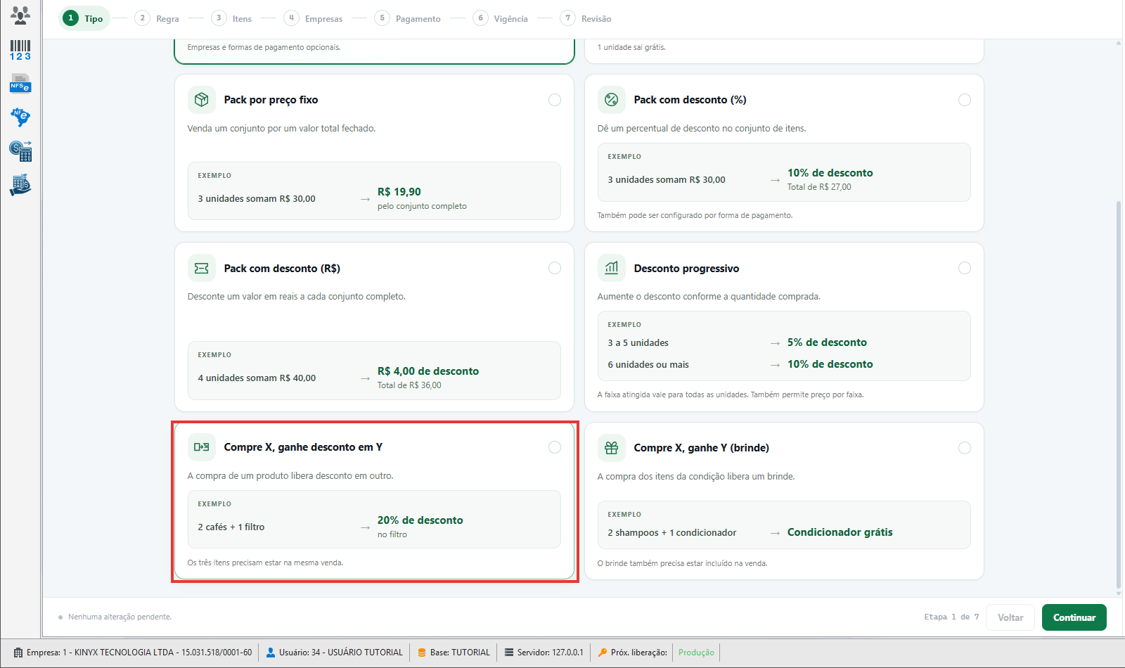This screenshot has width=1125, height=668.
Task: Click the vertical scrollbar of card list
Action: click(x=1119, y=394)
